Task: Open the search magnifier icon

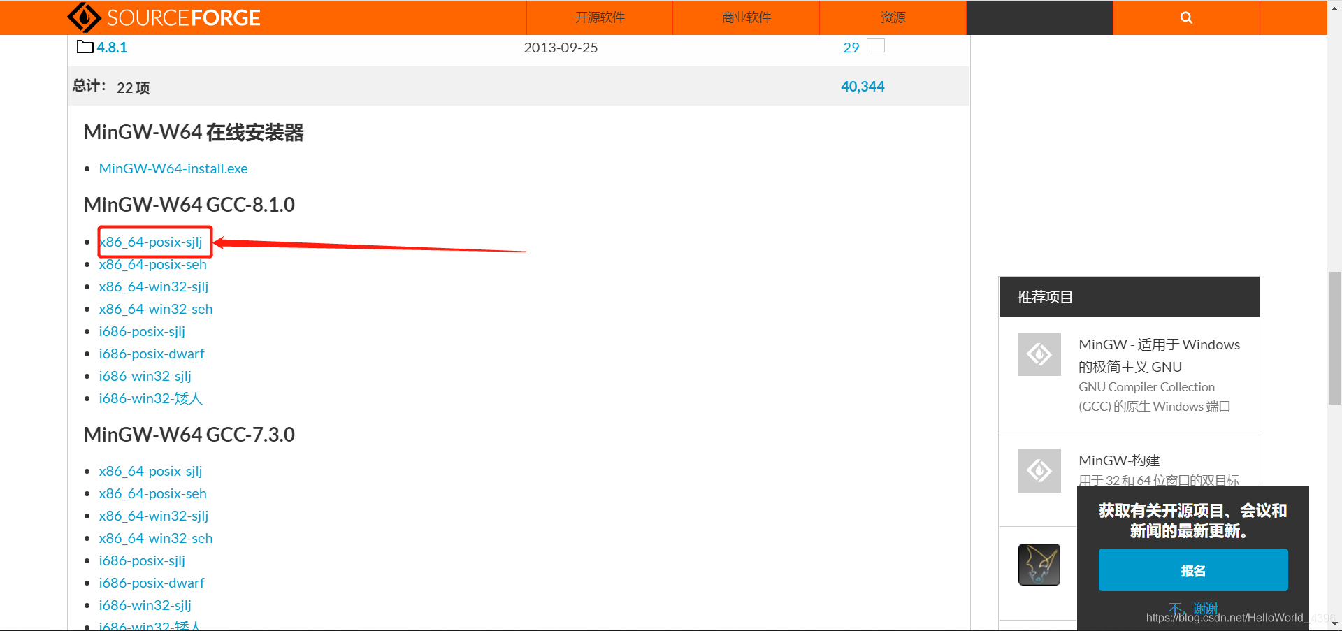Action: [1186, 17]
